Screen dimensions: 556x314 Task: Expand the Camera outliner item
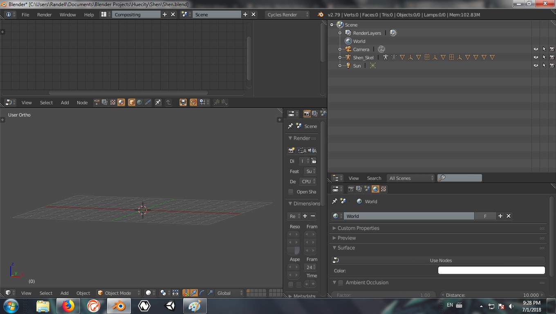point(340,49)
